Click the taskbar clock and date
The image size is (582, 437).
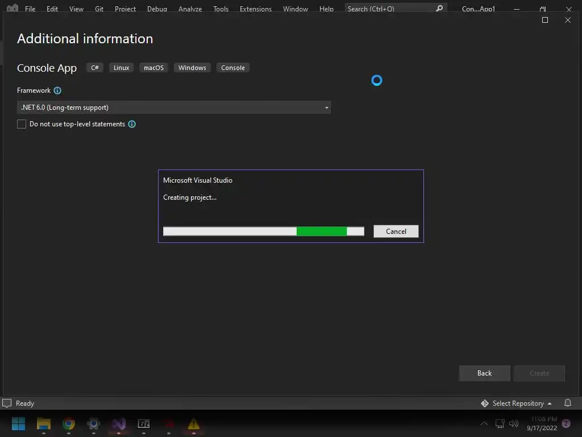[542, 423]
